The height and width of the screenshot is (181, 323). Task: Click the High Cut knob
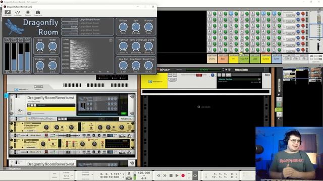tap(123, 46)
